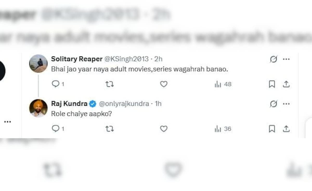Viewport: 312px width, 191px height.
Task: Open the share icon on Raj Kundra's reply
Action: click(x=286, y=129)
